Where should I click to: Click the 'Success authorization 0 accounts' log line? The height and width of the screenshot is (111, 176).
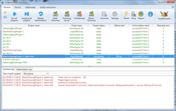pos(111,85)
